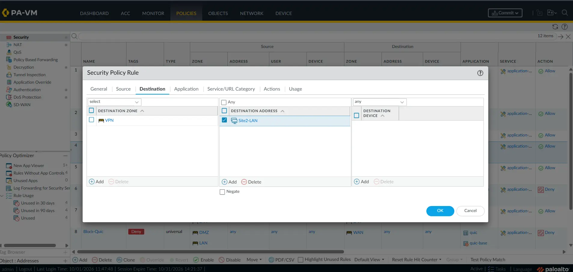Click the Test Policy Match button
This screenshot has height=272, width=573.
coord(488,260)
